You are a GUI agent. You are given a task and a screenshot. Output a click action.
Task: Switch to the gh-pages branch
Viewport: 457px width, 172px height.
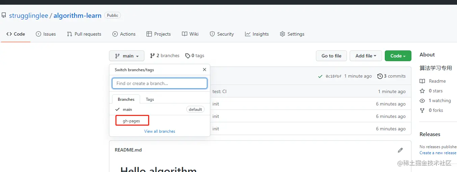(160, 121)
